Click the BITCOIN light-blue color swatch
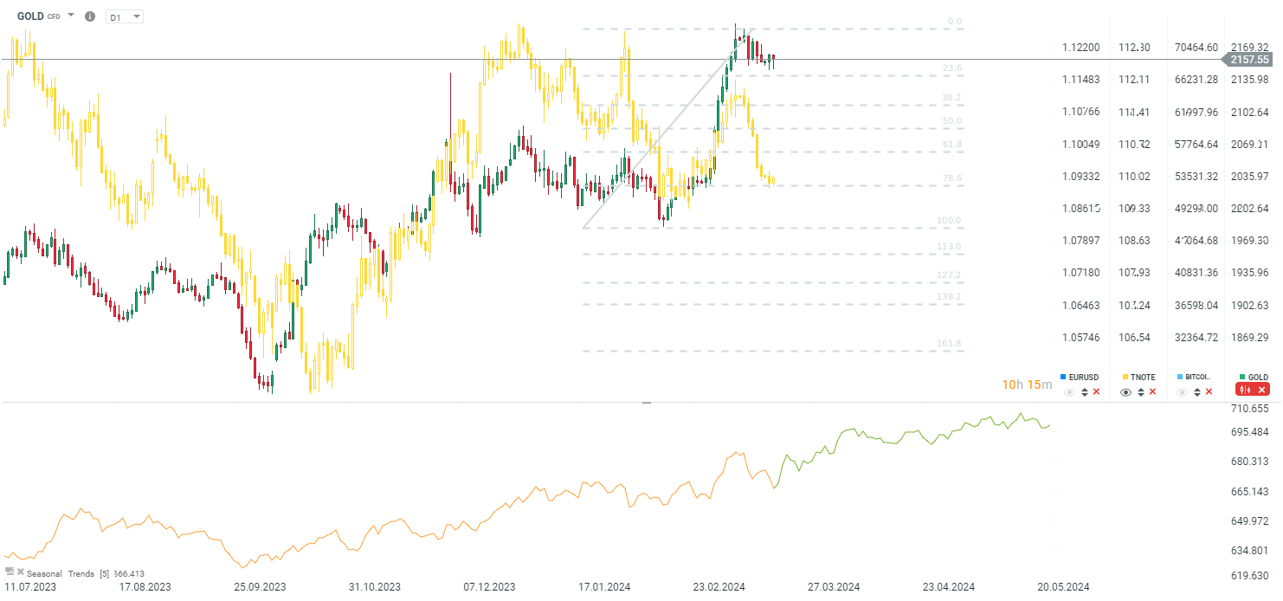 1180,377
